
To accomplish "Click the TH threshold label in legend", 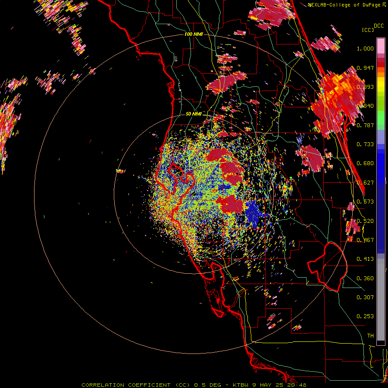I will click(x=370, y=336).
